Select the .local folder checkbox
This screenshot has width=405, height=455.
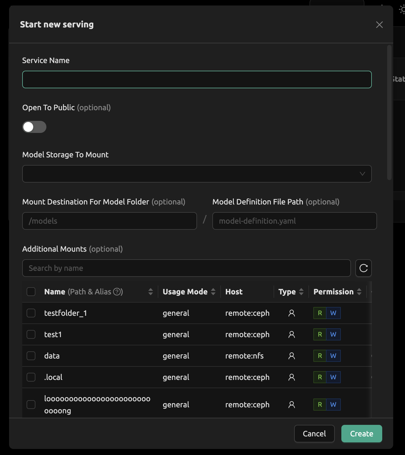click(31, 377)
